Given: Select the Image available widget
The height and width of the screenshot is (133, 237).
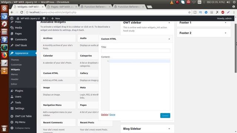Looking at the screenshot, I should pyautogui.click(x=58, y=88).
